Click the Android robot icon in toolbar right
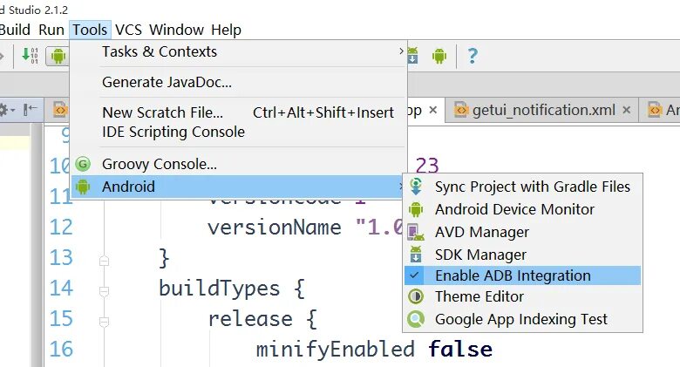Viewport: 680px width, 367px height. click(x=439, y=57)
